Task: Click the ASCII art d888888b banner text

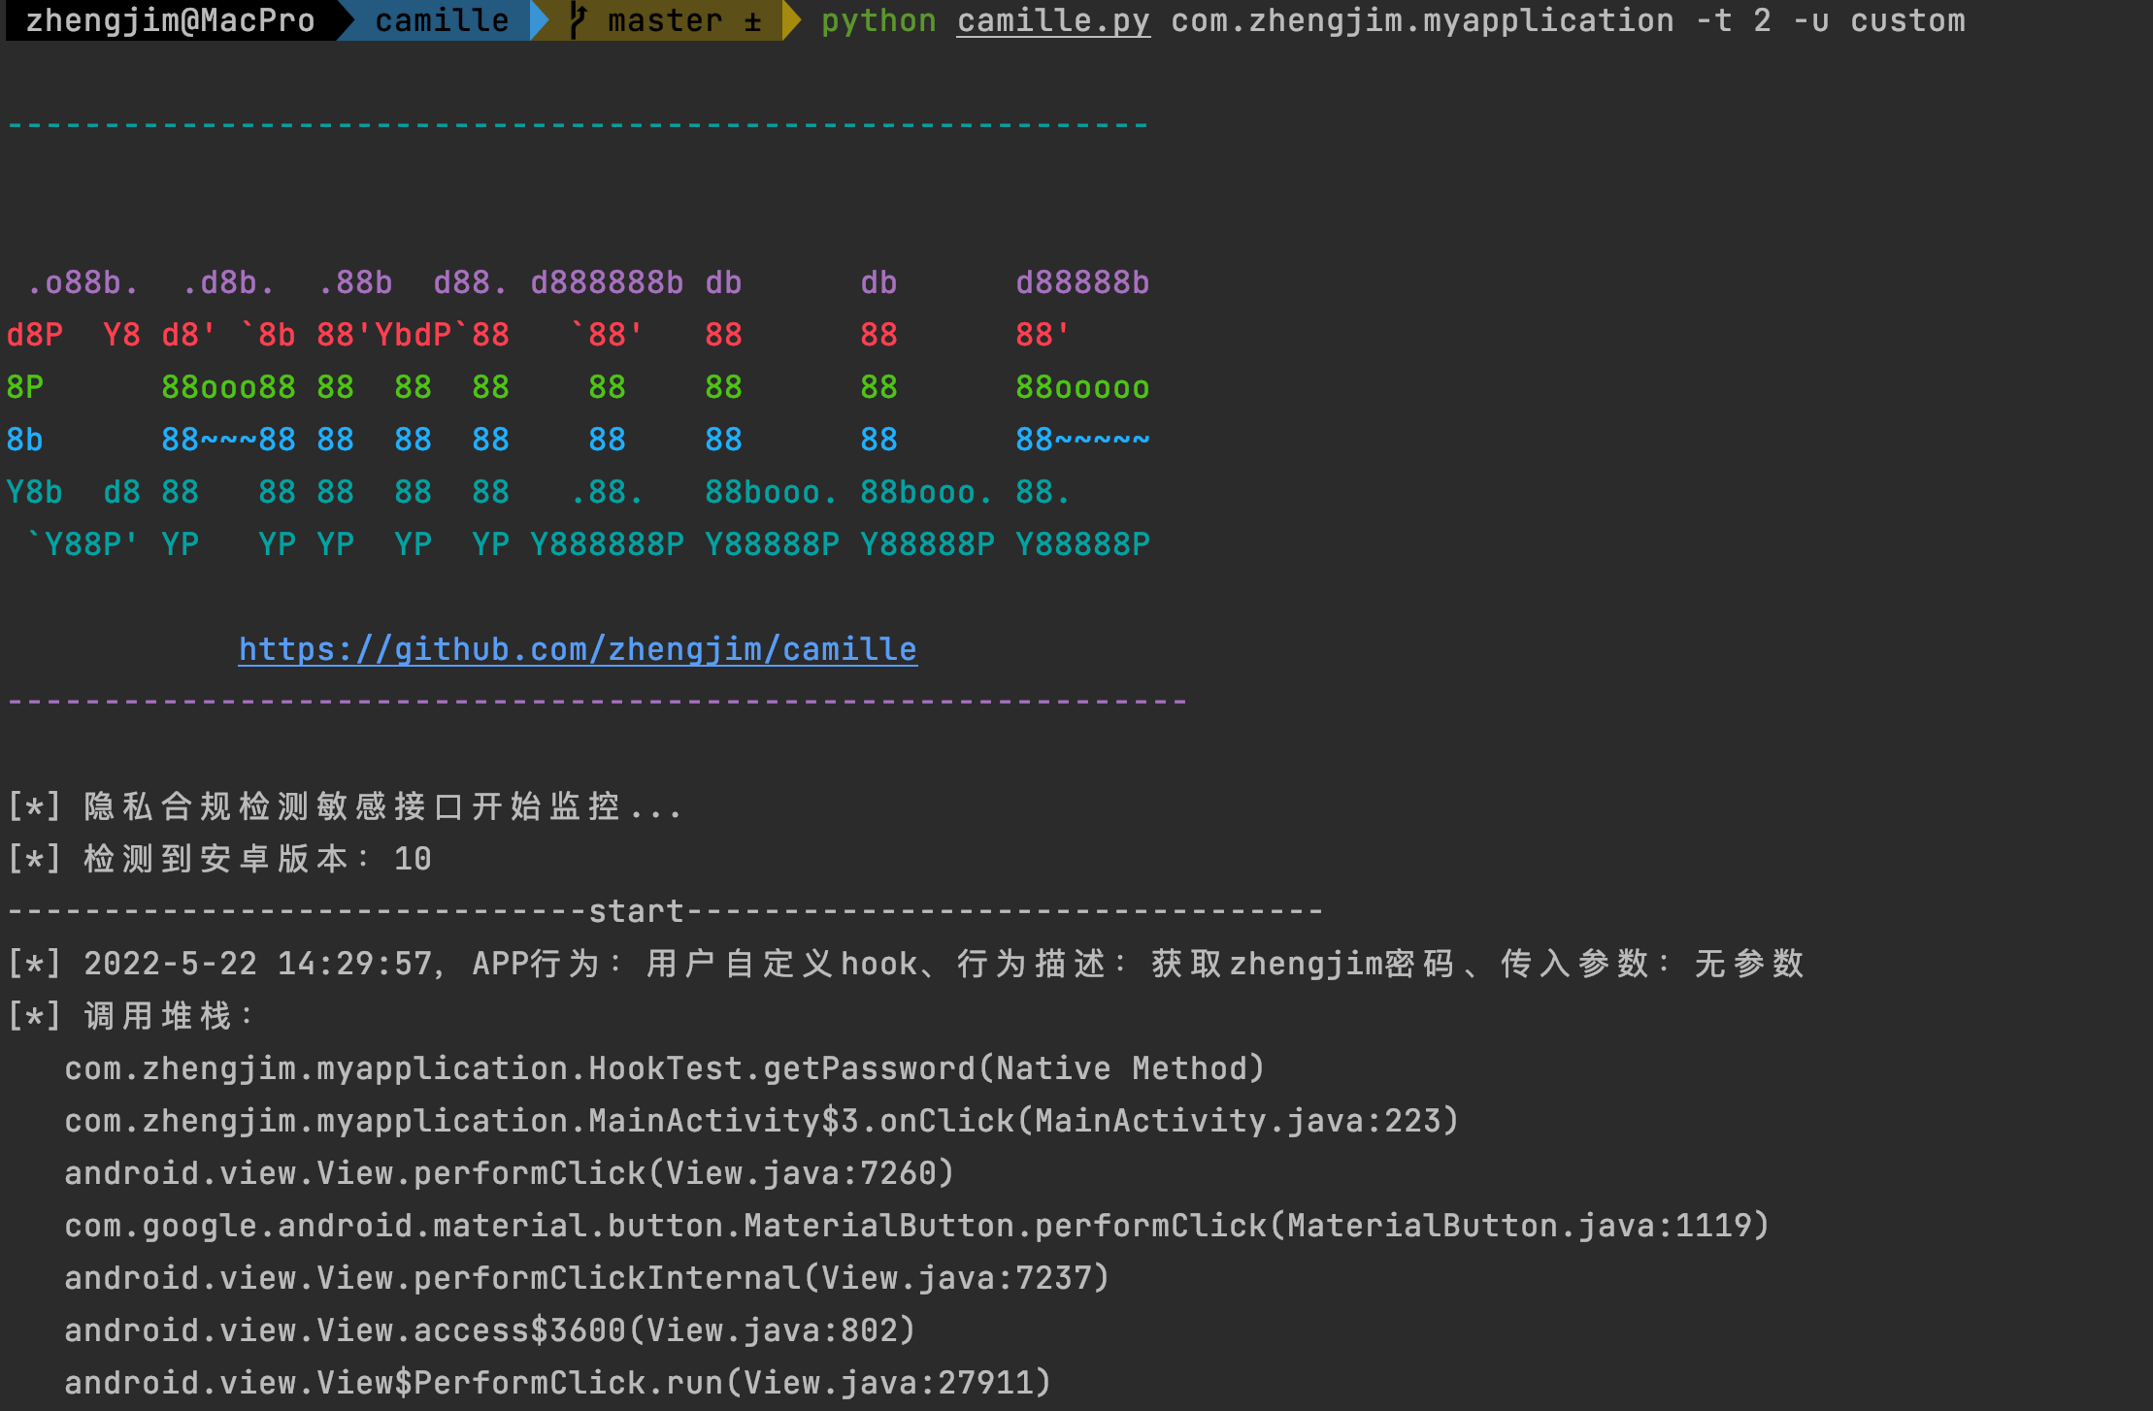Action: pos(607,282)
